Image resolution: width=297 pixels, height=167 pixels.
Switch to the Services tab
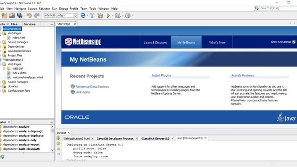pyautogui.click(x=30, y=24)
